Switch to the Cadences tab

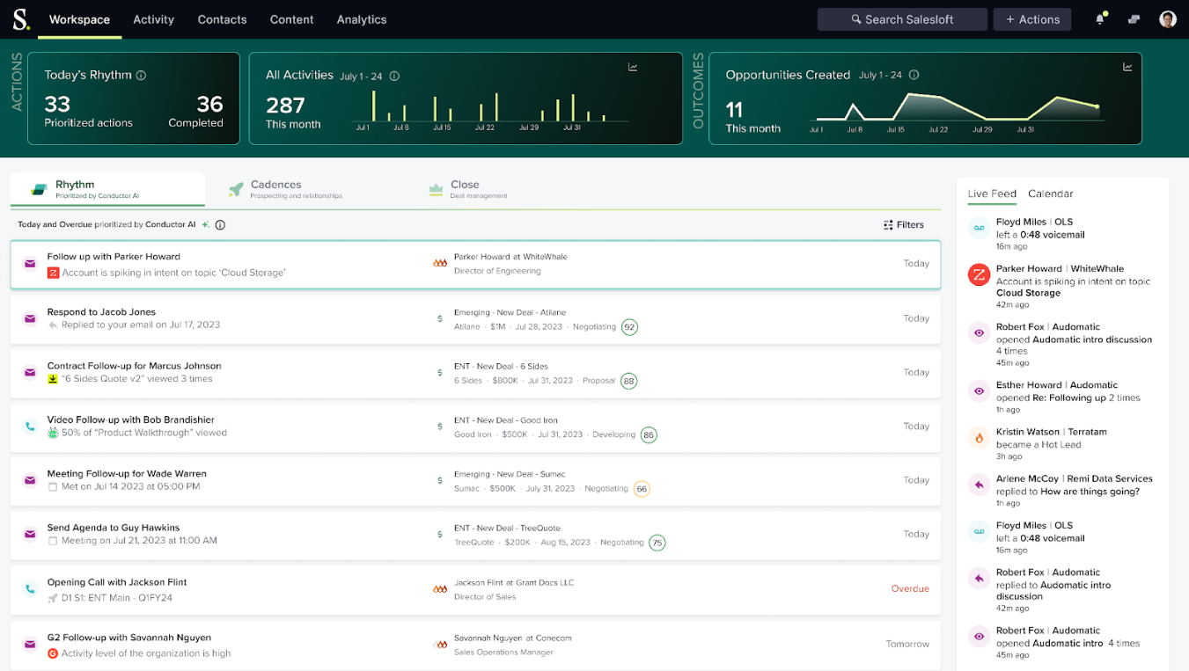(284, 189)
